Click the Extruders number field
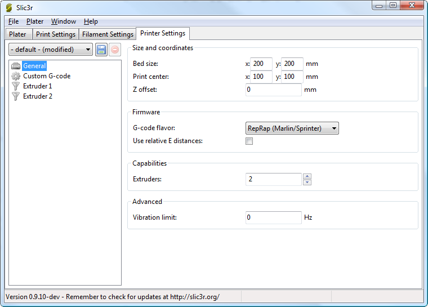 [x=274, y=179]
